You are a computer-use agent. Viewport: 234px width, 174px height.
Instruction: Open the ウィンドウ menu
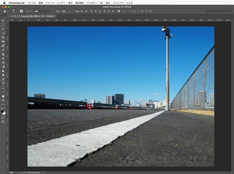tap(118, 3)
